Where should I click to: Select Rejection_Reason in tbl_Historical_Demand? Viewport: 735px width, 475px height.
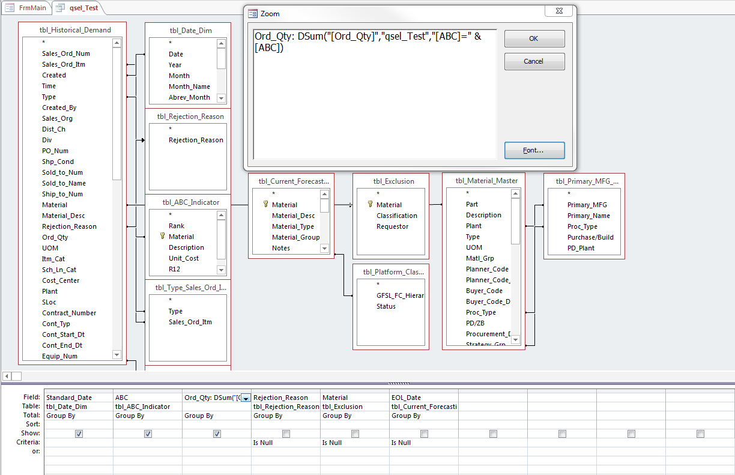tap(69, 226)
